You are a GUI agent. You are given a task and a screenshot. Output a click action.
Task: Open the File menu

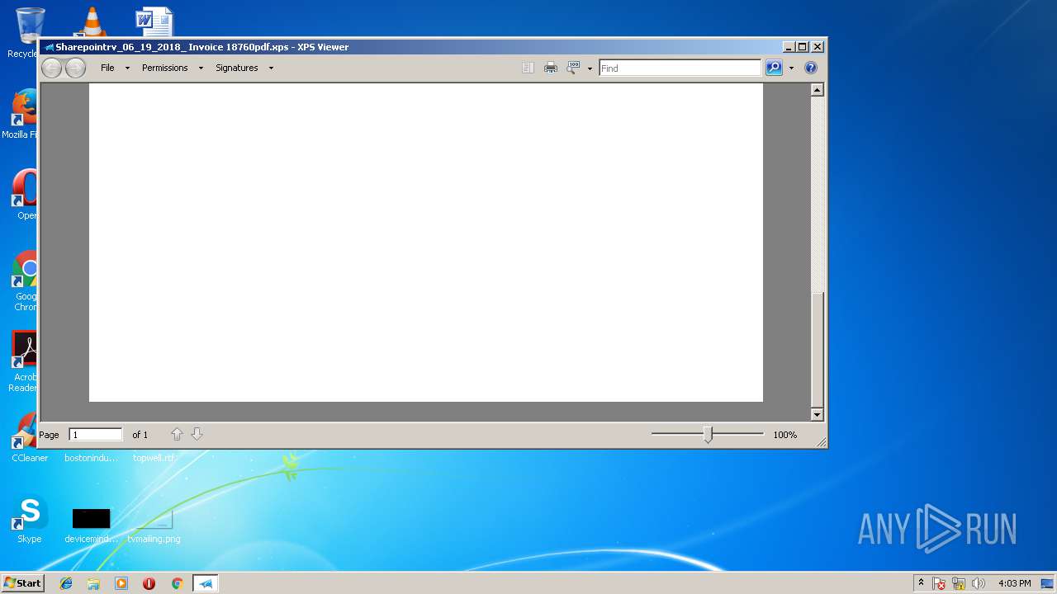[x=107, y=68]
